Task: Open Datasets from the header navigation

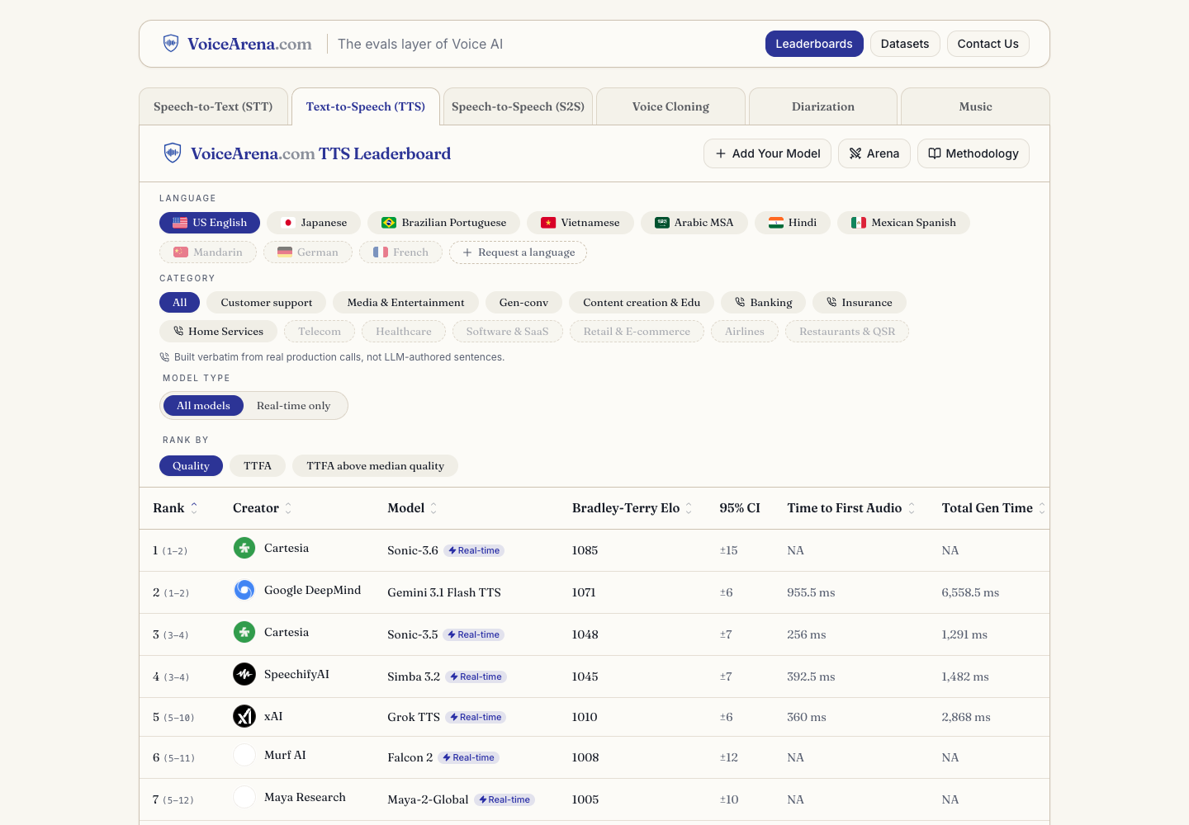Action: pos(905,44)
